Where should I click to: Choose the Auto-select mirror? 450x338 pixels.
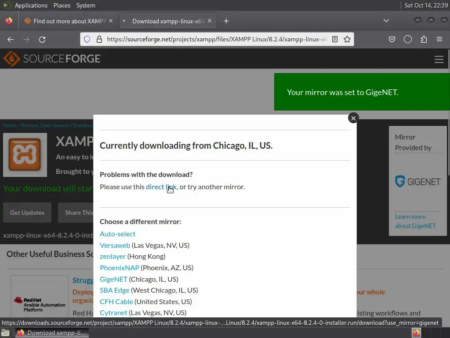pos(118,234)
